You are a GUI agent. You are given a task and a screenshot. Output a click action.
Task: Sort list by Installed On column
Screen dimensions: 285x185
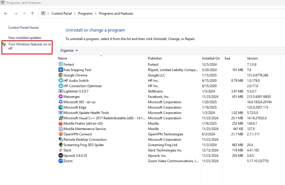[211, 58]
